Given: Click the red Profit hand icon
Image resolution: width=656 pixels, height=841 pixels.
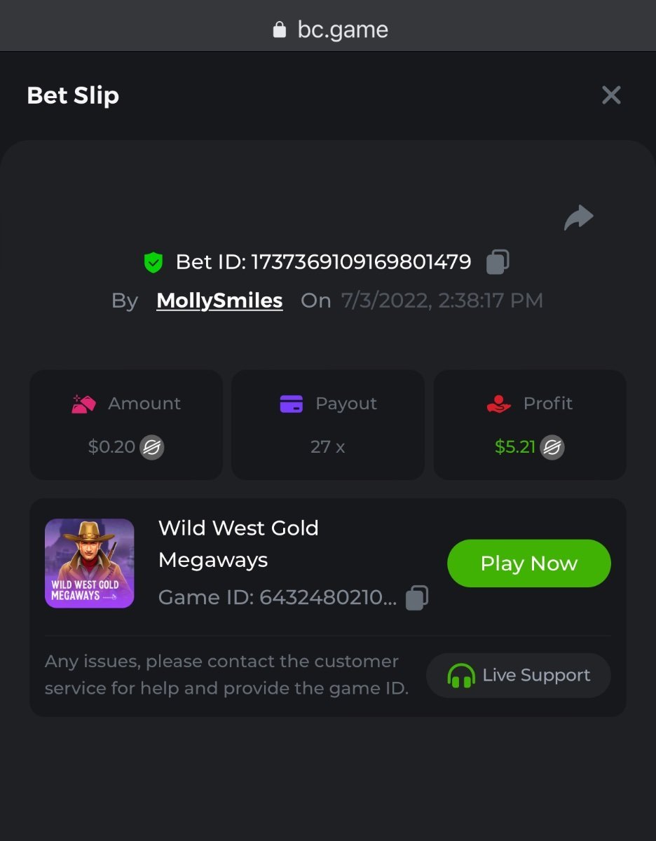Looking at the screenshot, I should 498,404.
